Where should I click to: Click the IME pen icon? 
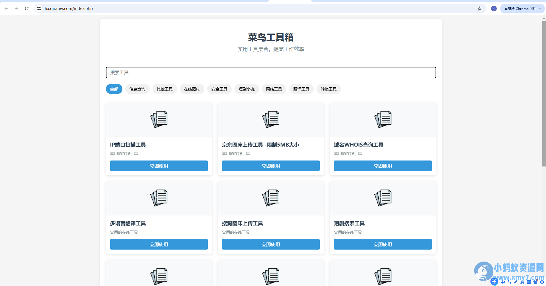516,282
